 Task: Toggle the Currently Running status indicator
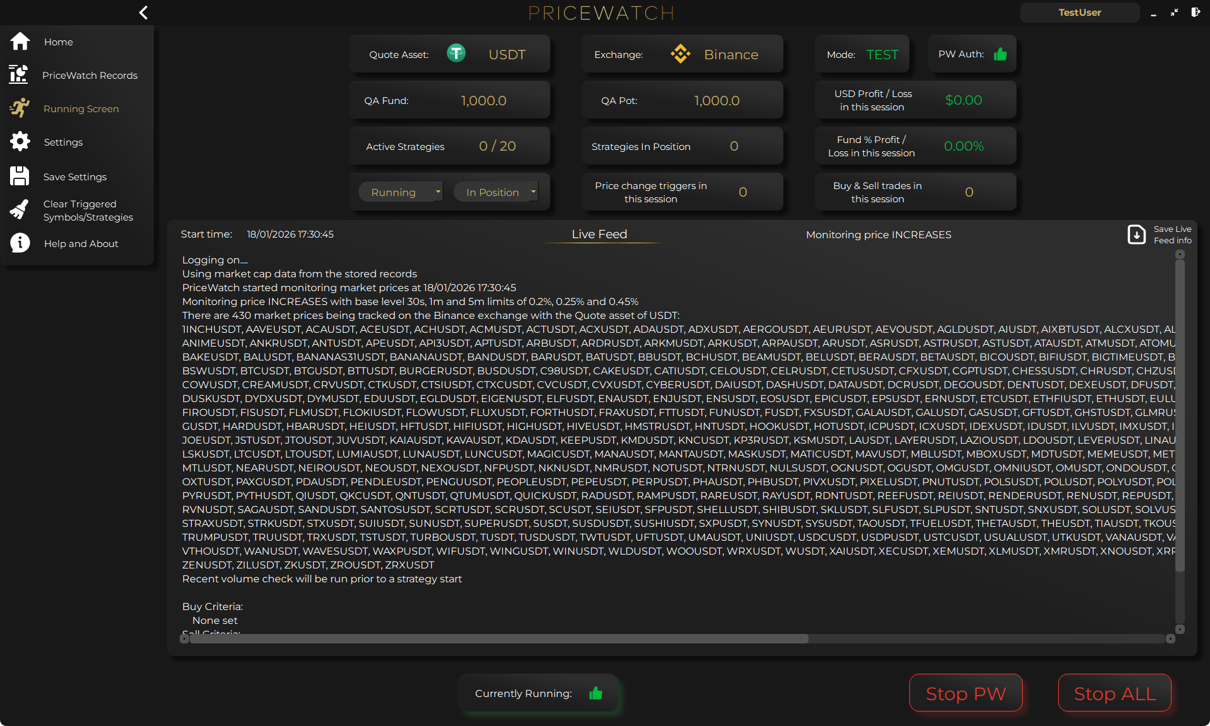pos(595,693)
